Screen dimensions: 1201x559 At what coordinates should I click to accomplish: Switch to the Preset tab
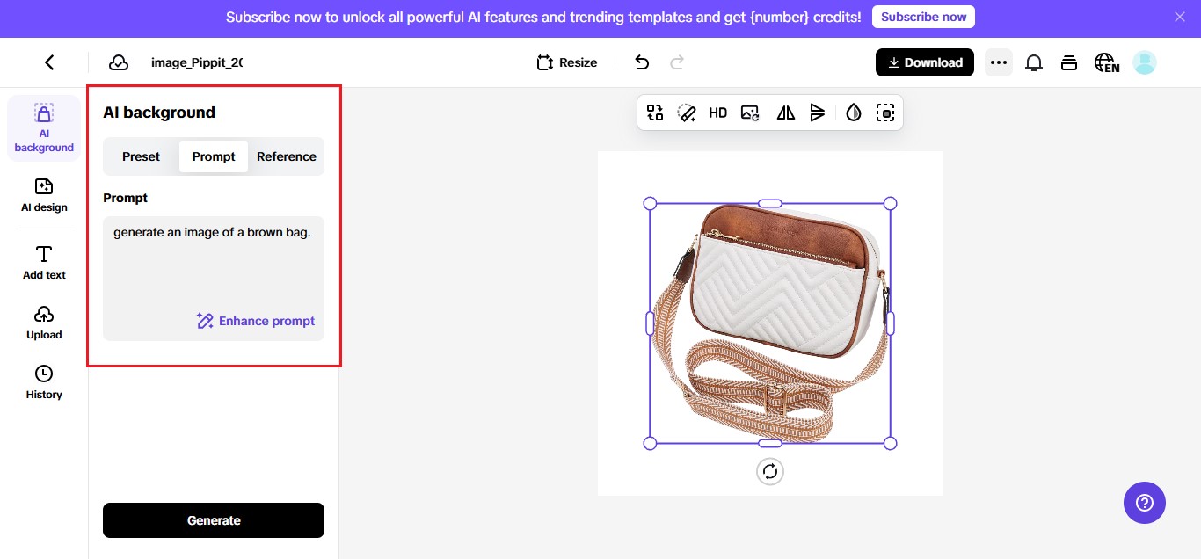click(x=140, y=156)
